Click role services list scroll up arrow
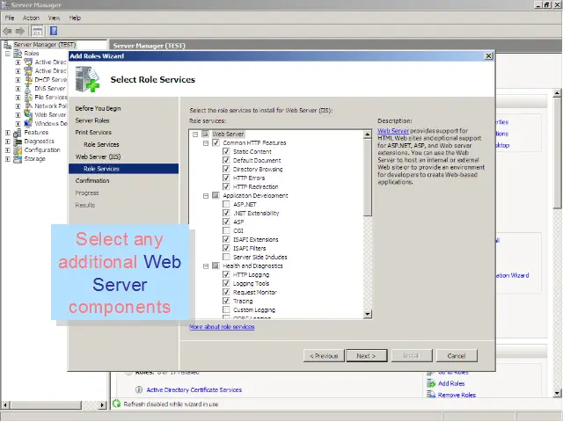The height and width of the screenshot is (422, 563). click(368, 135)
